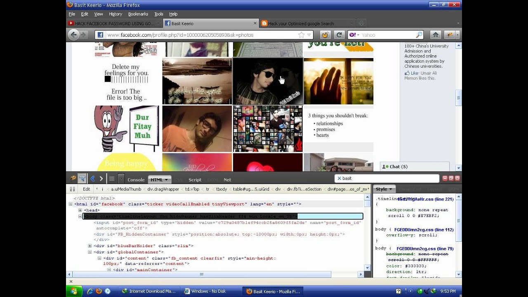
Task: Bookmark this page with the star
Action: pyautogui.click(x=302, y=35)
